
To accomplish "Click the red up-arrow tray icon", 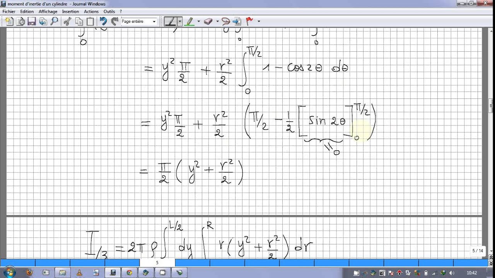I will click(x=400, y=273).
